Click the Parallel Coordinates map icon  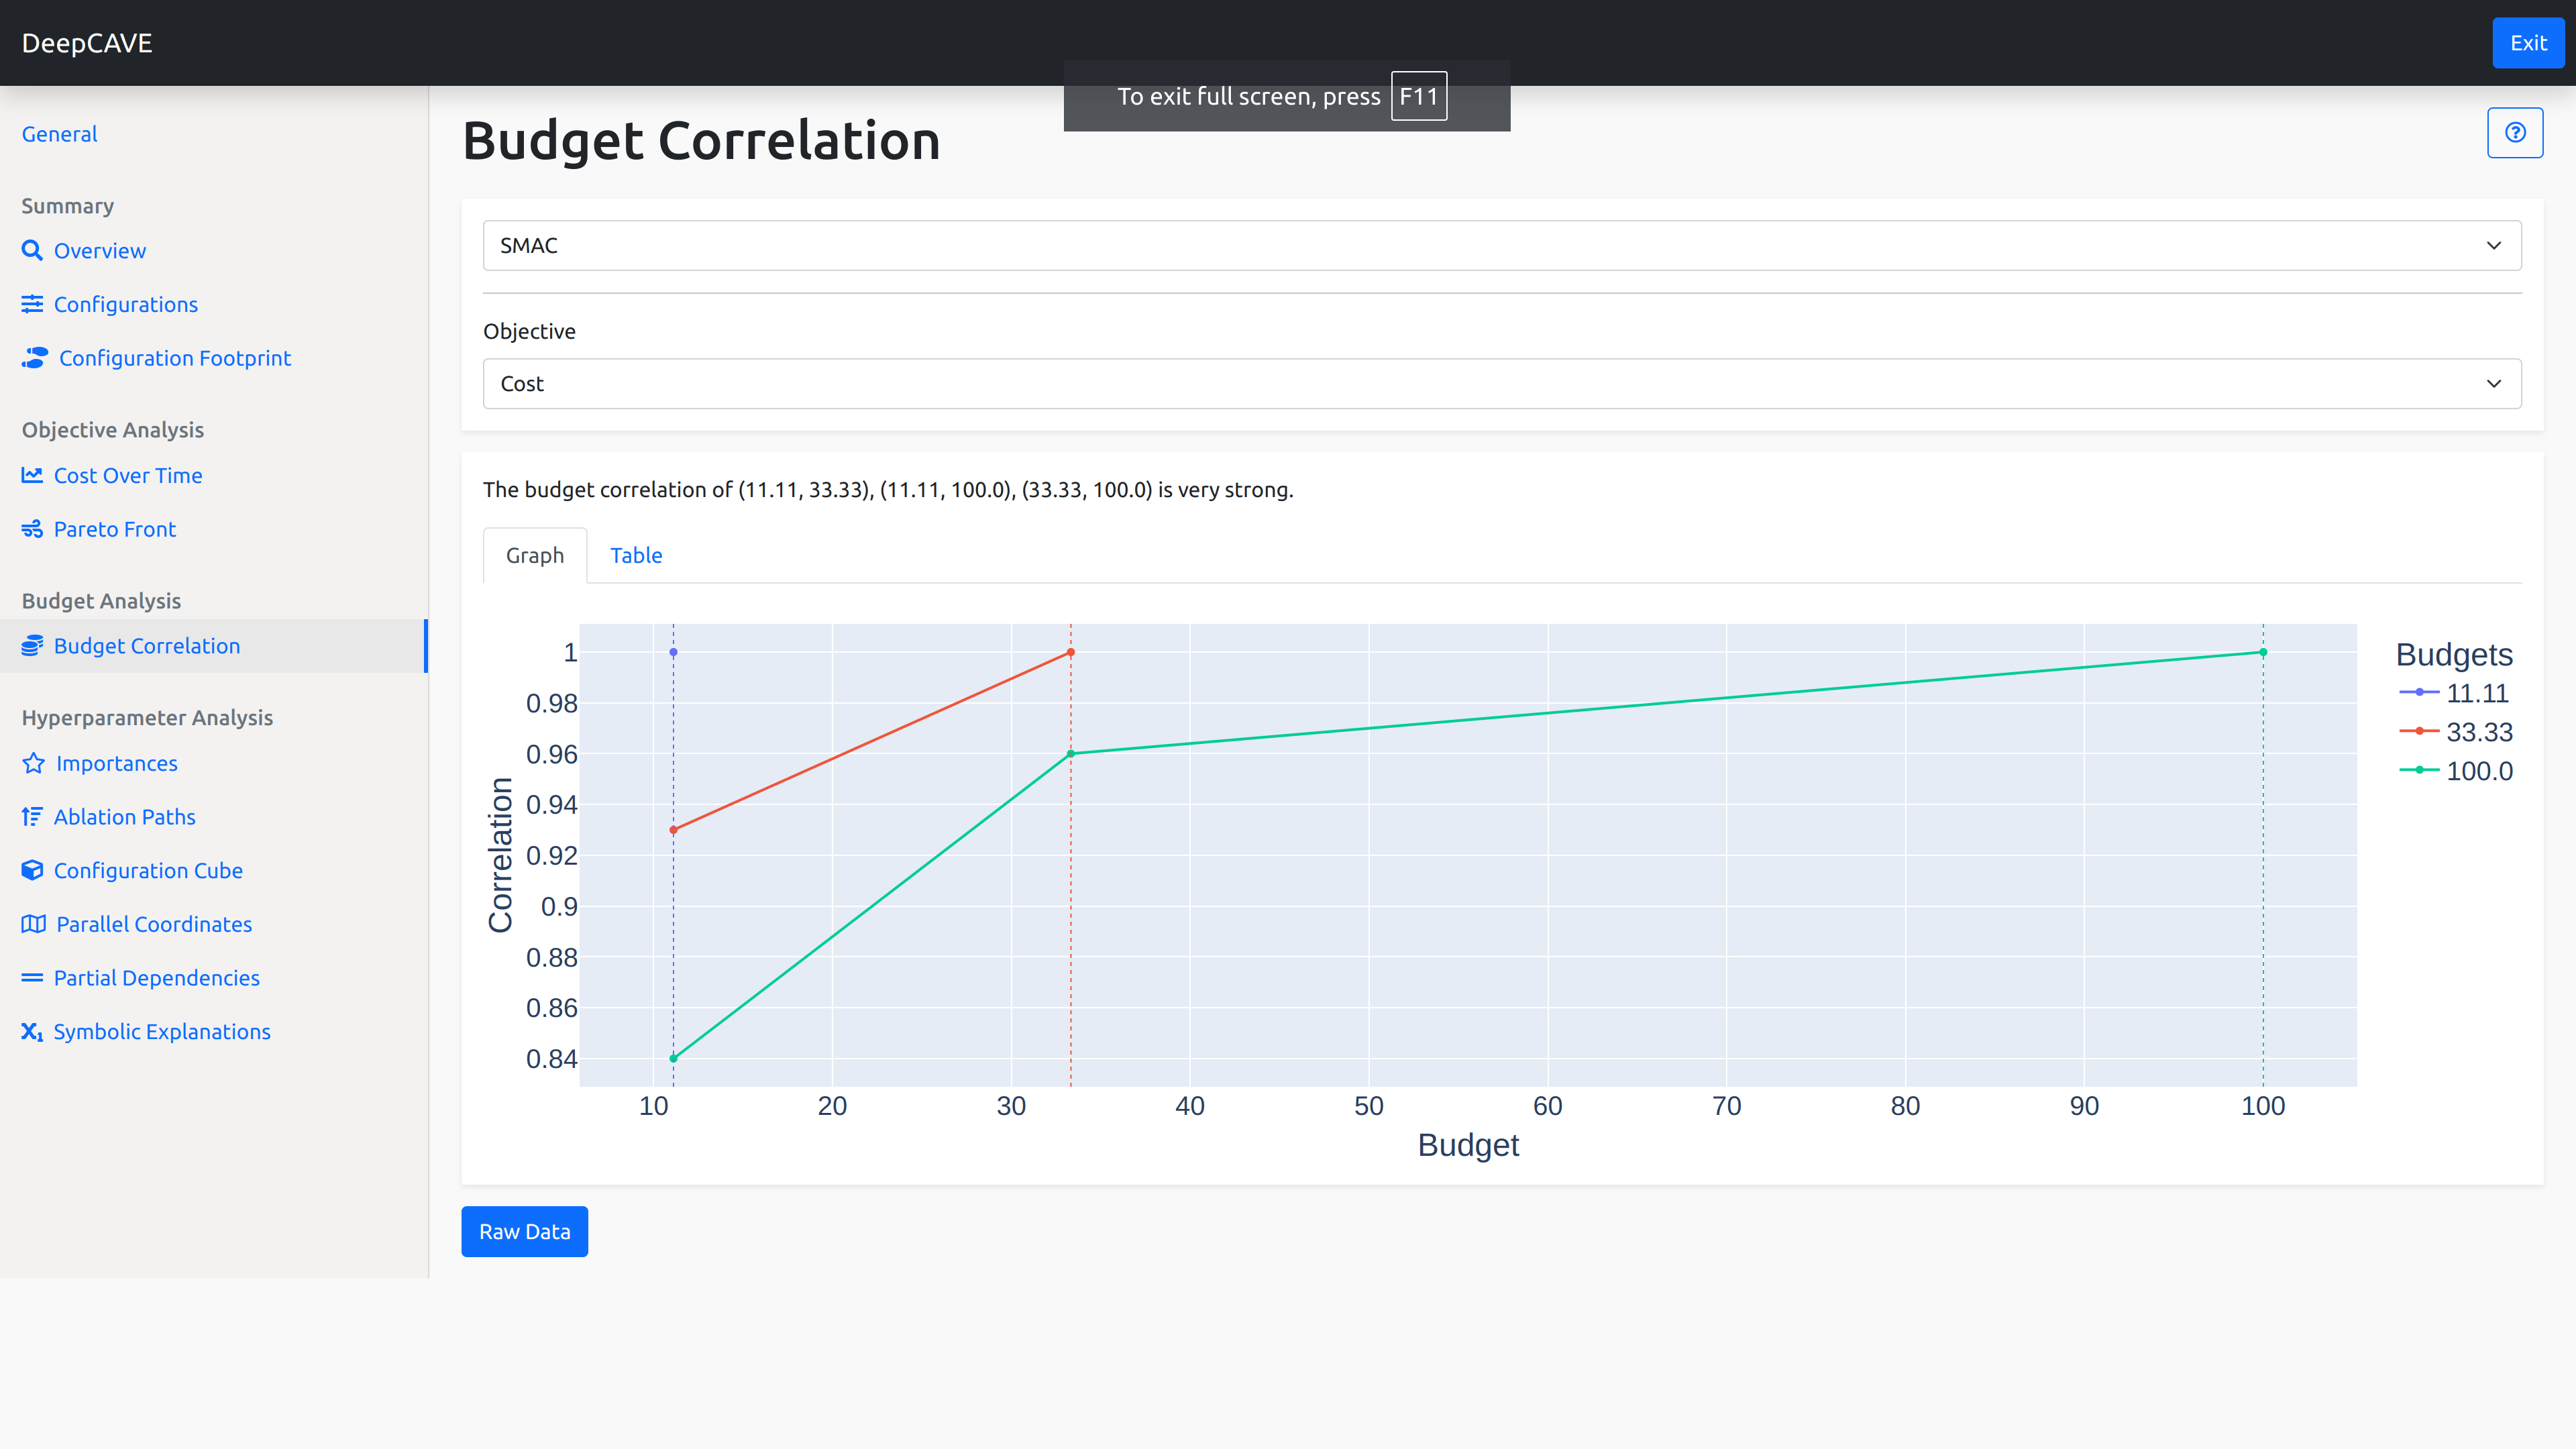click(x=33, y=924)
